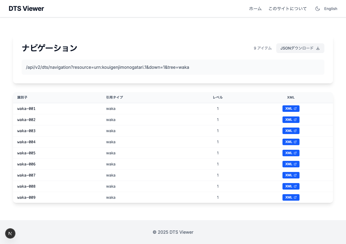Switch language to English

(x=330, y=8)
